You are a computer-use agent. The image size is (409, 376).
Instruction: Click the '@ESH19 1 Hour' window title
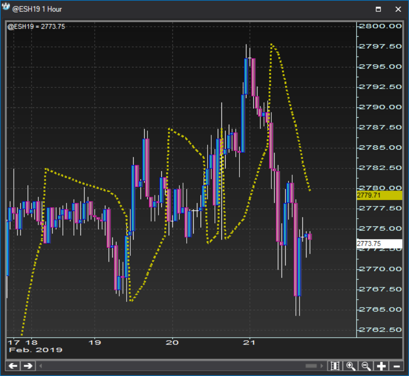point(37,9)
